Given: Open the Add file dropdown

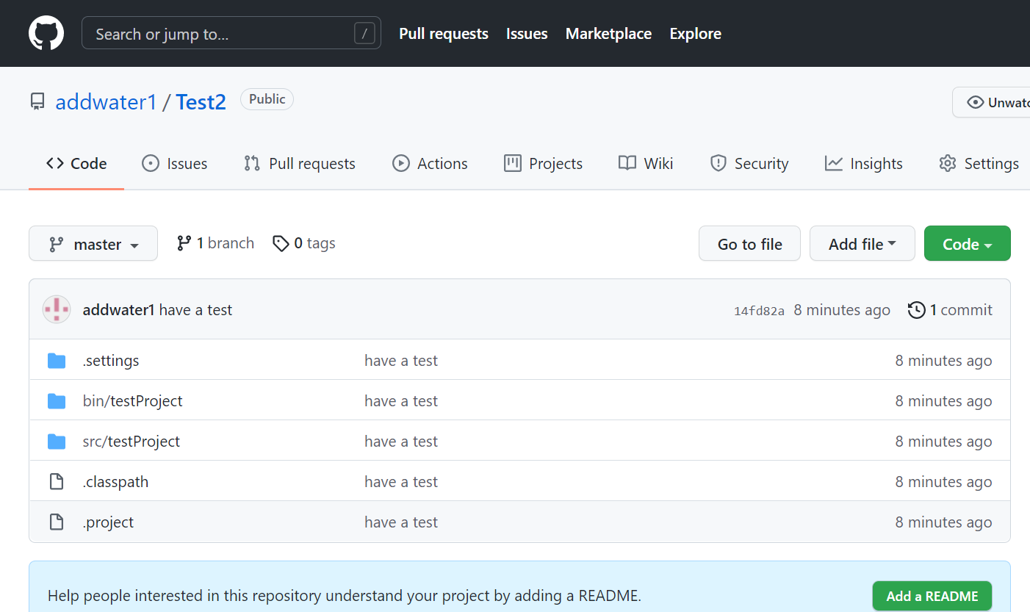Looking at the screenshot, I should click(x=862, y=243).
